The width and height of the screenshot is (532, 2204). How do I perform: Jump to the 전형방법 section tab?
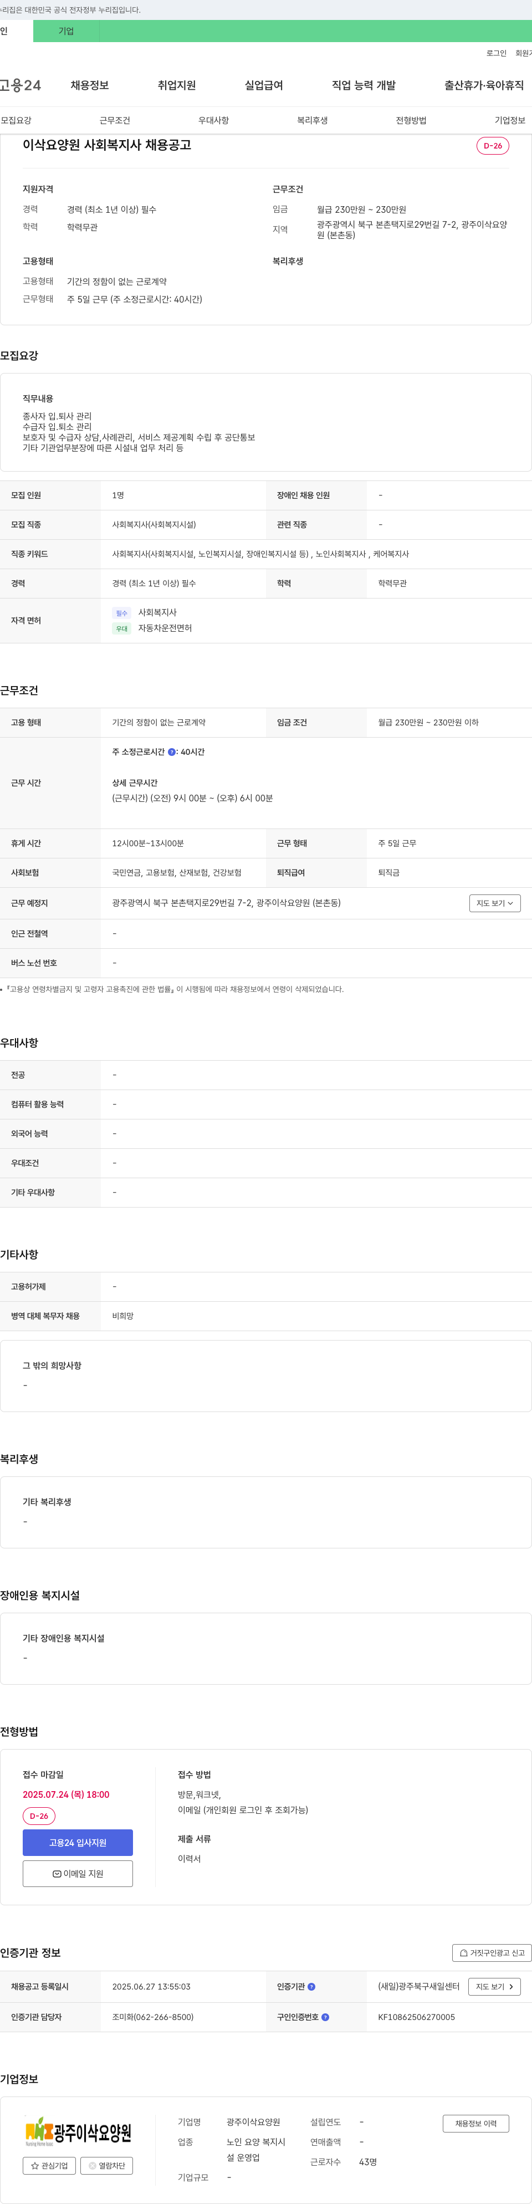tap(411, 121)
